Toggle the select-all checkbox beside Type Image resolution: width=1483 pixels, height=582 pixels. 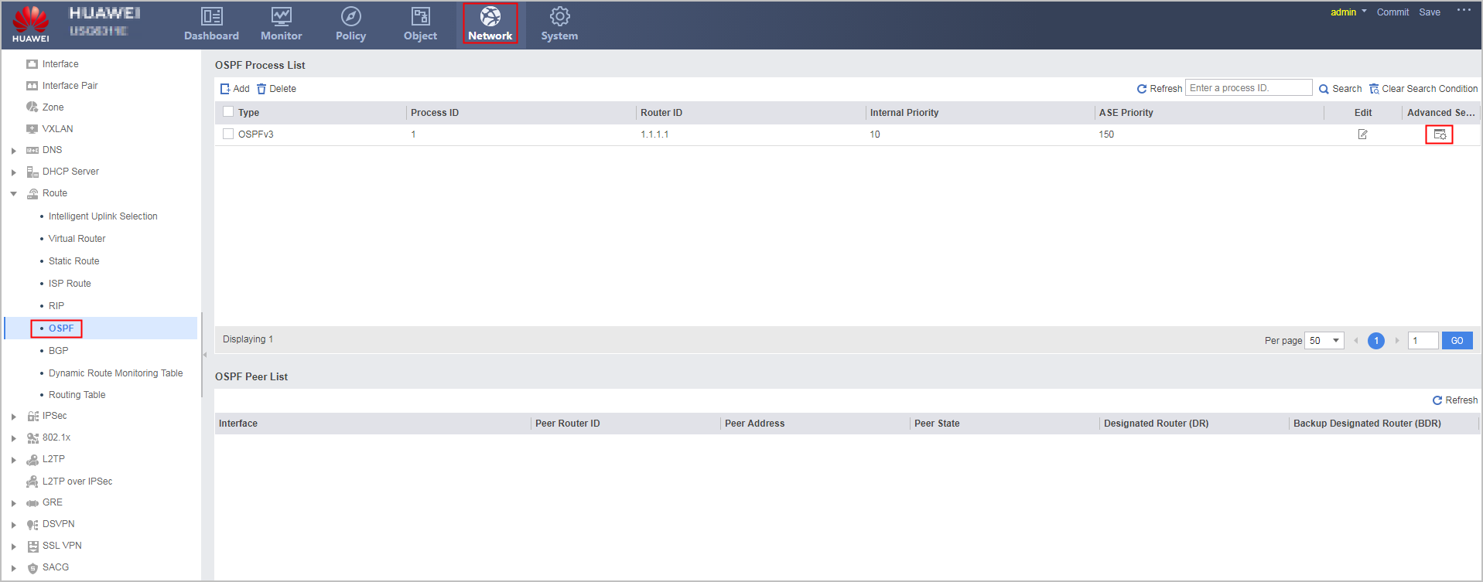[x=228, y=111]
